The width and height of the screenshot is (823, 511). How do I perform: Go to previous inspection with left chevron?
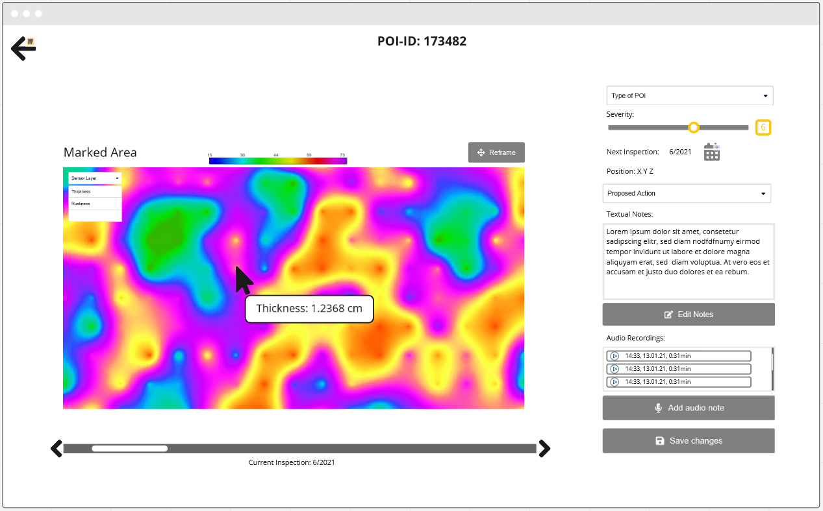(x=57, y=448)
